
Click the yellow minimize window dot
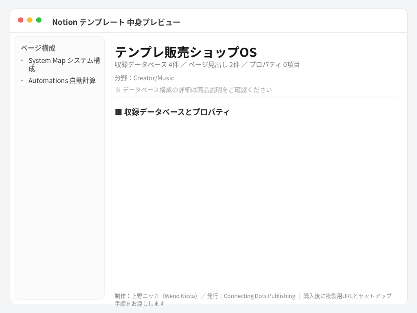(30, 20)
